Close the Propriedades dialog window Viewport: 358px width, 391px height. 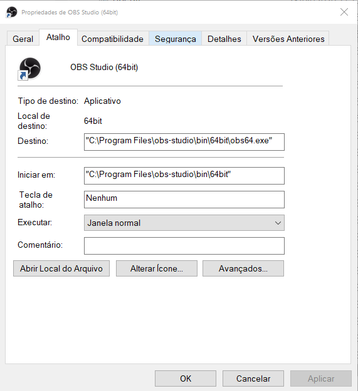(x=344, y=12)
